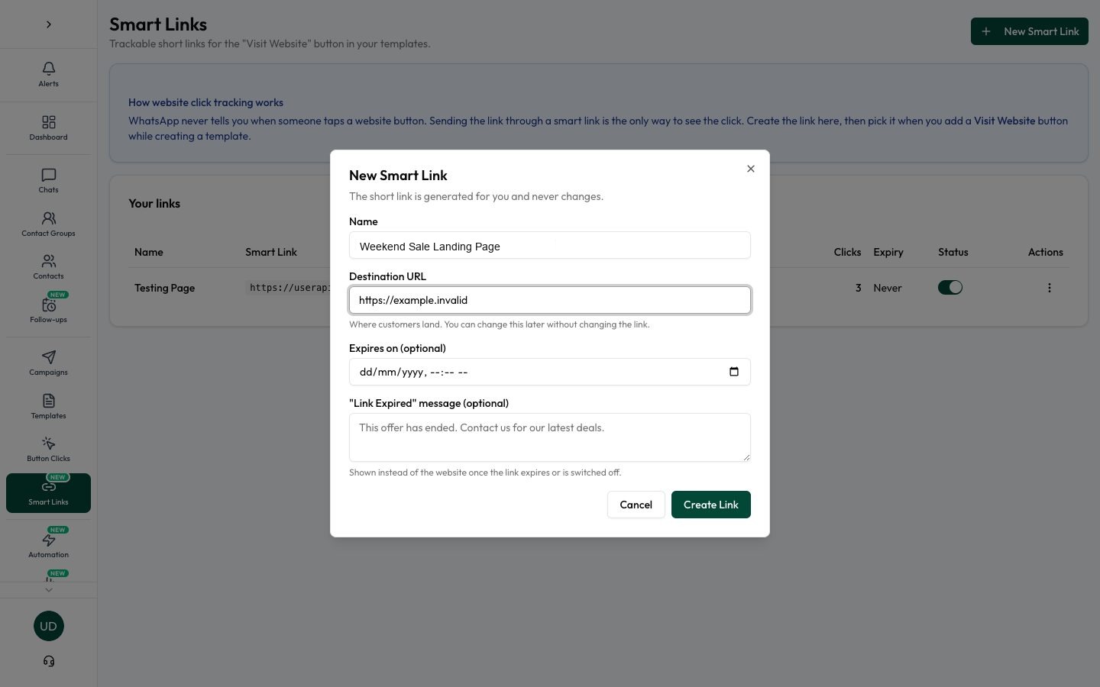
Task: Open Contact Groups in the sidebar
Action: tap(48, 224)
